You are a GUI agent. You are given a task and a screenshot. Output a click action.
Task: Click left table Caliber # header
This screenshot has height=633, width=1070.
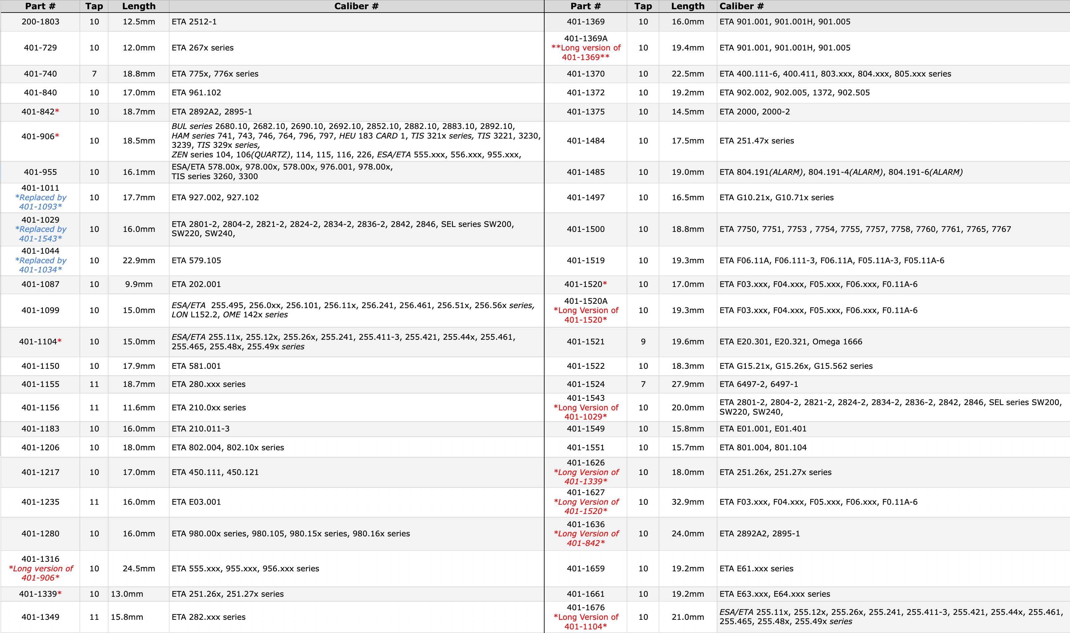(x=356, y=6)
